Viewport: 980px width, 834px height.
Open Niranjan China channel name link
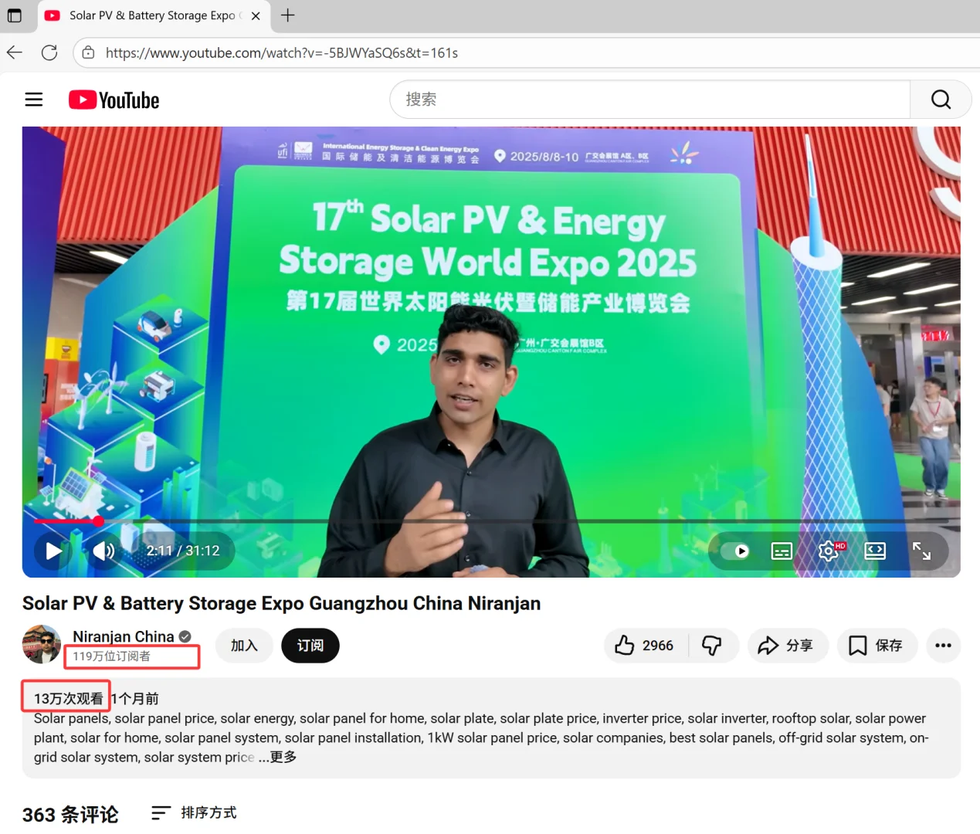point(124,636)
